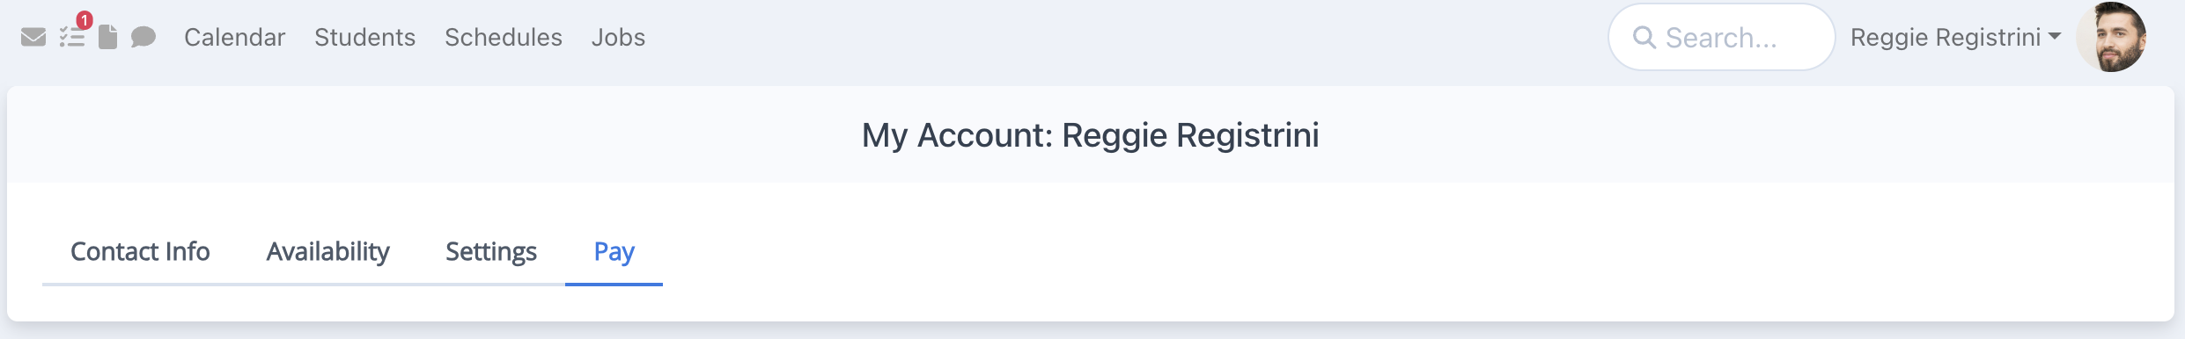This screenshot has width=2185, height=339.
Task: Go to the Calendar page
Action: 234,37
